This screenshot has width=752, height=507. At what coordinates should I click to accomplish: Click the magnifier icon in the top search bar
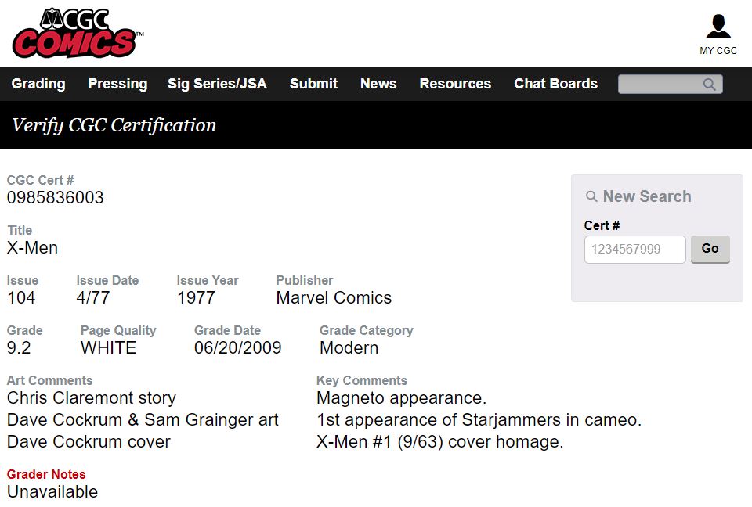[710, 84]
